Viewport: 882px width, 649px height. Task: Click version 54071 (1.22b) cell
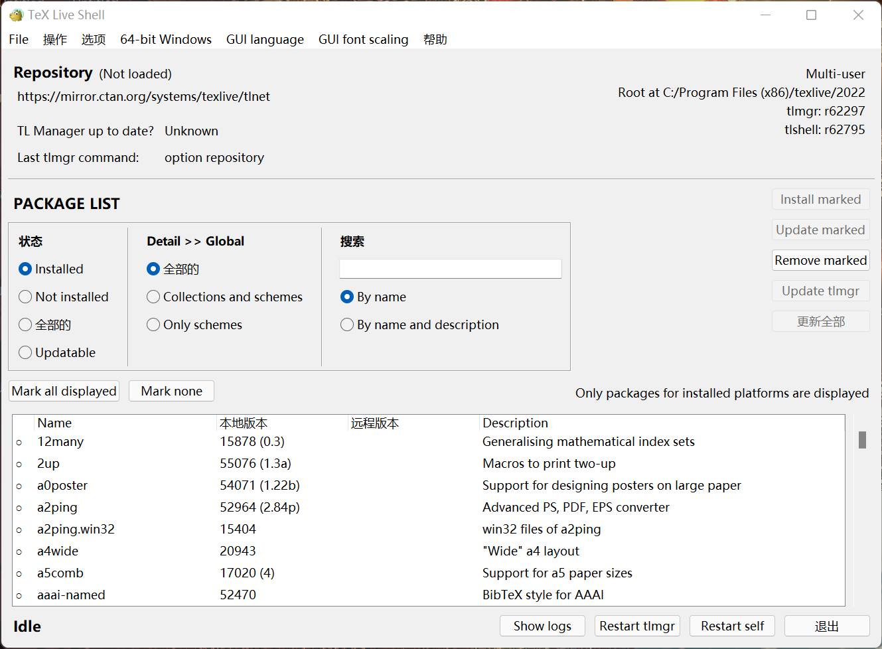(259, 485)
